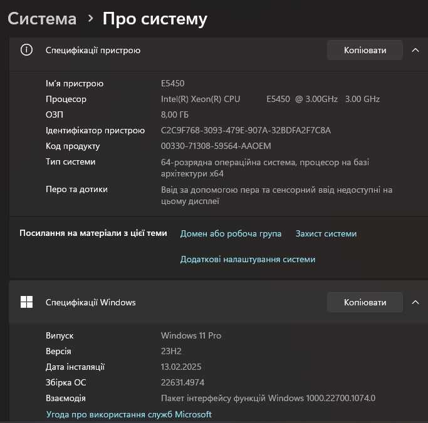This screenshot has width=428, height=423.
Task: Click the Ідентифікатор пристрою label
Action: pyautogui.click(x=95, y=131)
